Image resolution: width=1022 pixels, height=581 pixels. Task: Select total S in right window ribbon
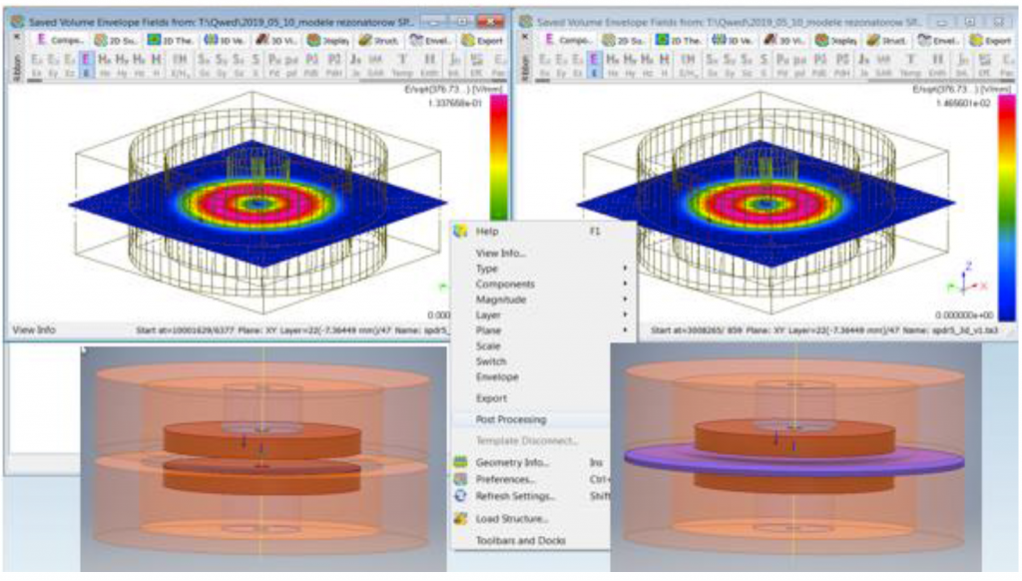[764, 65]
